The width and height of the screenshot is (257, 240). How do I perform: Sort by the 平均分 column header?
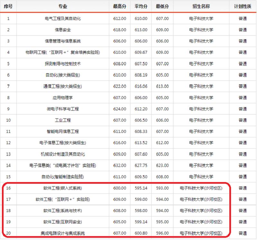[x=141, y=7]
